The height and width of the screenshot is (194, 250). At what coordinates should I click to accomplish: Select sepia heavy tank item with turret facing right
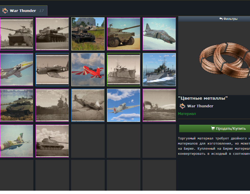tap(52, 34)
